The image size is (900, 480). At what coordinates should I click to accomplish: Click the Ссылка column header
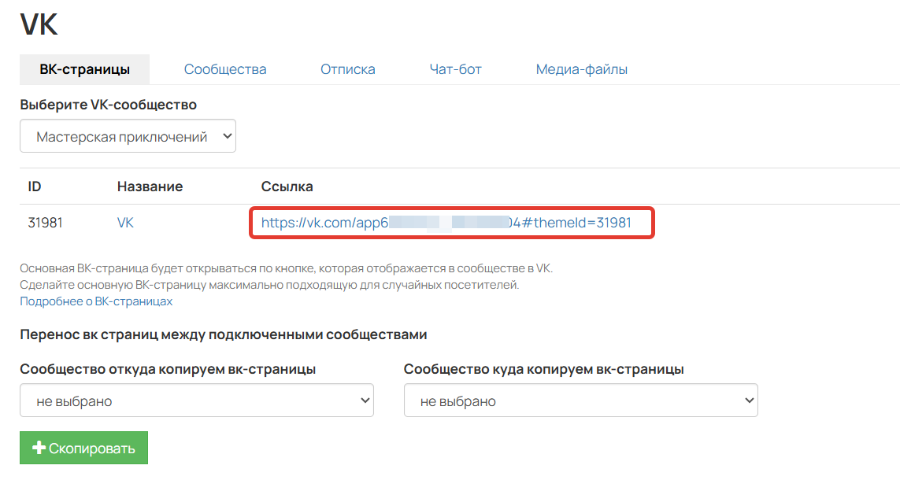pos(287,186)
